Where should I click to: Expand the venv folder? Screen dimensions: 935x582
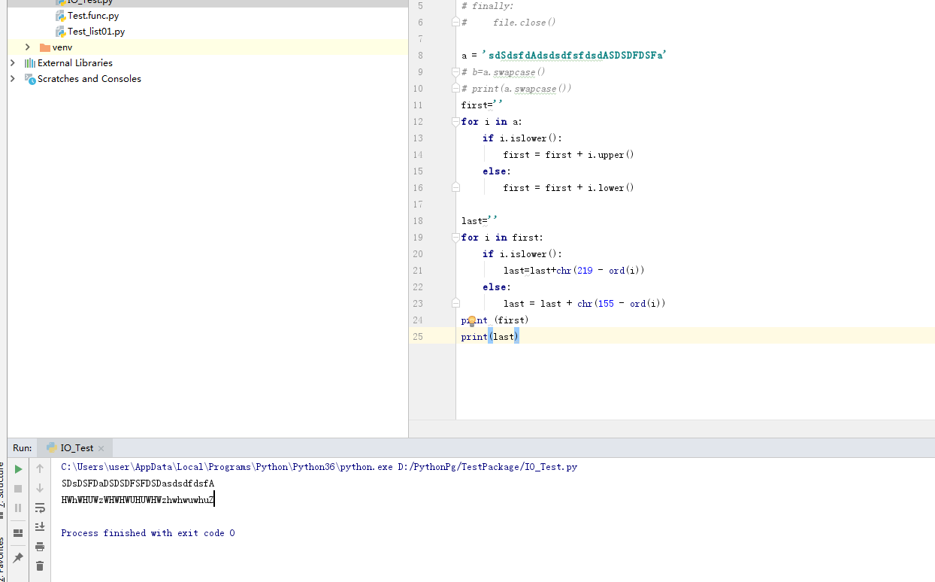point(28,47)
